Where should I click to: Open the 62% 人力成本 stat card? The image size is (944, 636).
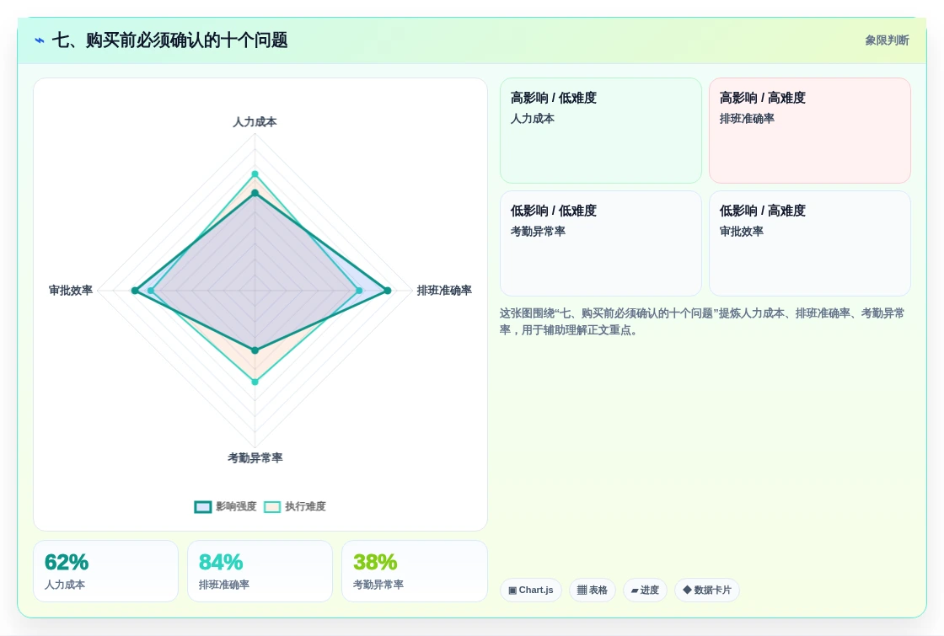(x=106, y=571)
